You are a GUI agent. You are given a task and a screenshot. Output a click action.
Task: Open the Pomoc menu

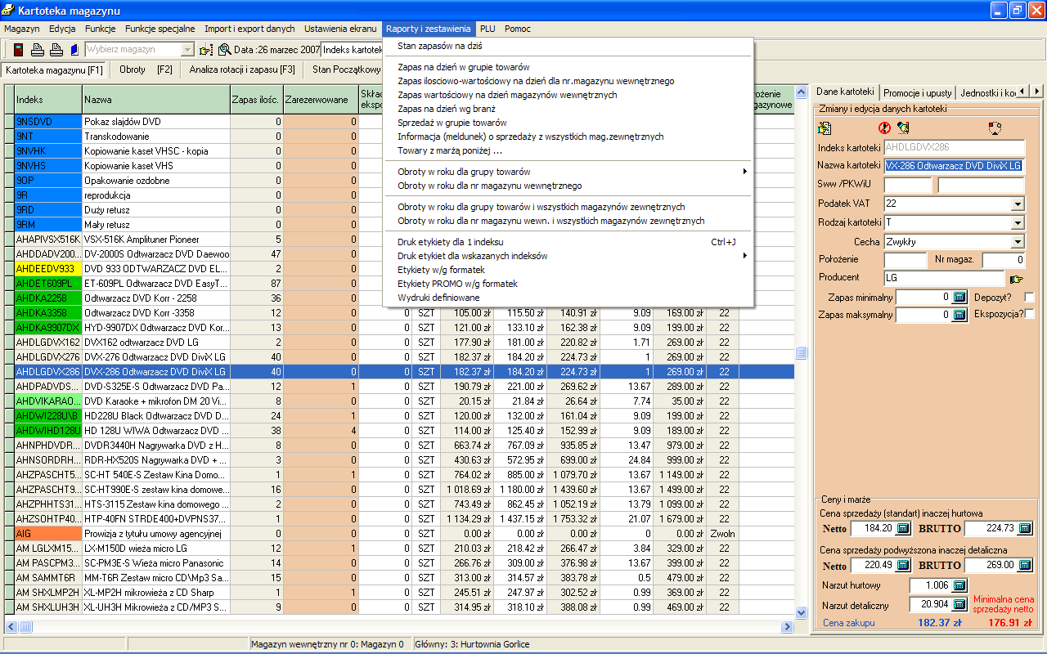click(518, 29)
